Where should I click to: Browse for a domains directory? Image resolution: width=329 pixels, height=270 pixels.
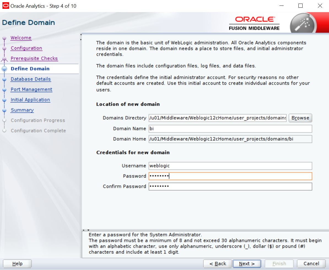tap(300, 118)
